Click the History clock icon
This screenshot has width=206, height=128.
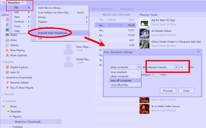(x=8, y=45)
